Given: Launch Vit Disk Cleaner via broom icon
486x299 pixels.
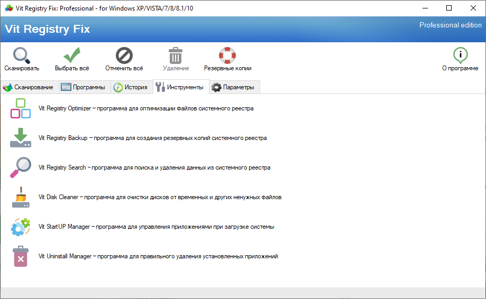Looking at the screenshot, I should (21, 197).
